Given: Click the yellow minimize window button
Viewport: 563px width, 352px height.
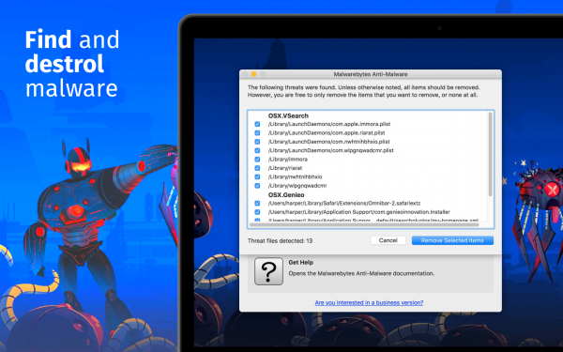Looking at the screenshot, I should [x=253, y=74].
